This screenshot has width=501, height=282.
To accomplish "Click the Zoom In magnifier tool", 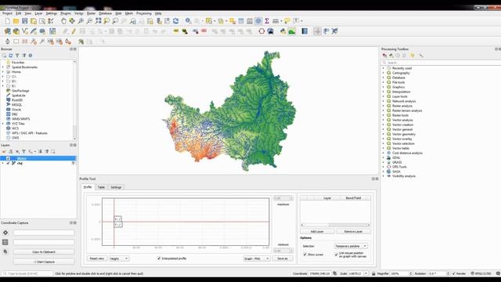I will coord(81,21).
